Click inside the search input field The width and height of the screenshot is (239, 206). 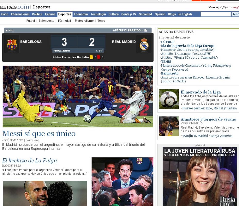click(216, 14)
